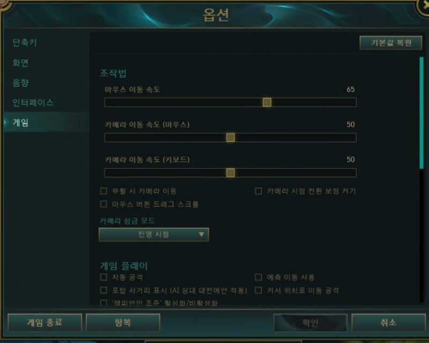Select the 인터페이스 tab

33,102
